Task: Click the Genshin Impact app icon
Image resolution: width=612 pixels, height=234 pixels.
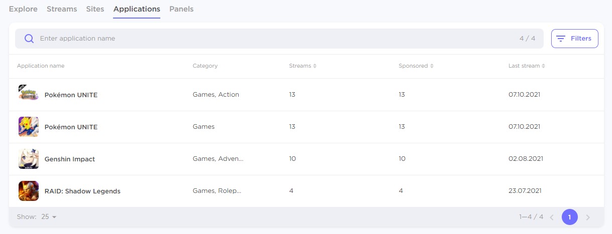Action: [x=29, y=159]
